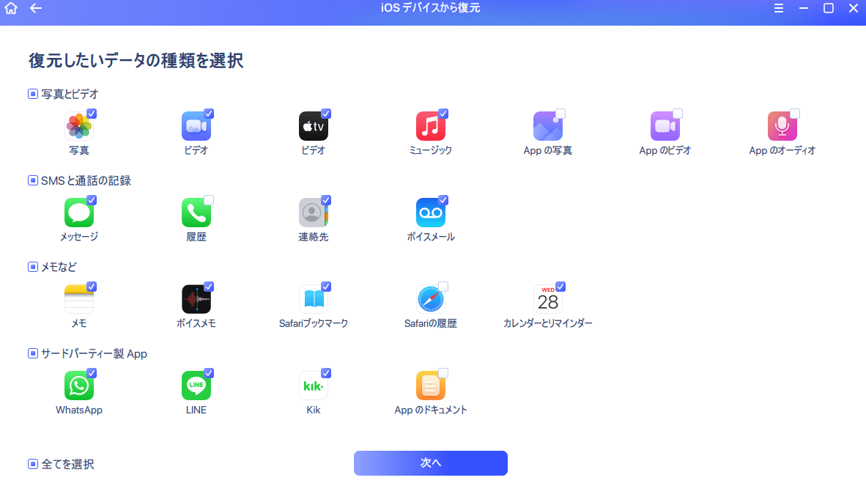
Task: Select the メモ notes icon
Action: (x=79, y=299)
